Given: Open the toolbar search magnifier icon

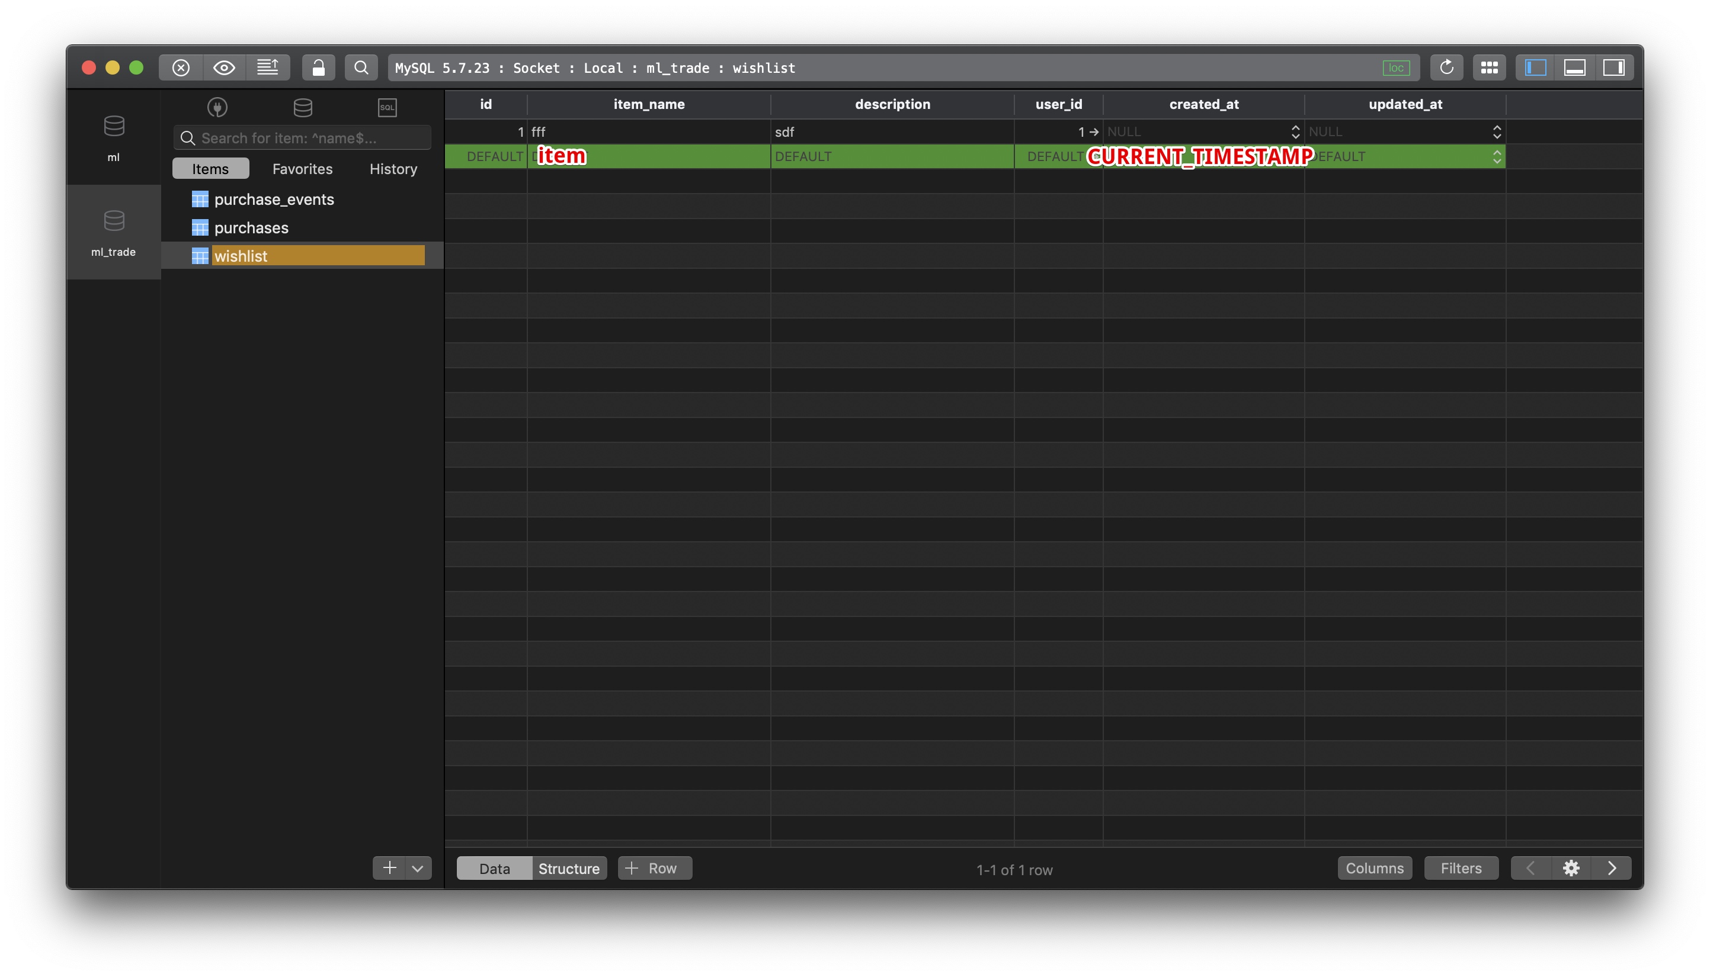Looking at the screenshot, I should point(361,67).
